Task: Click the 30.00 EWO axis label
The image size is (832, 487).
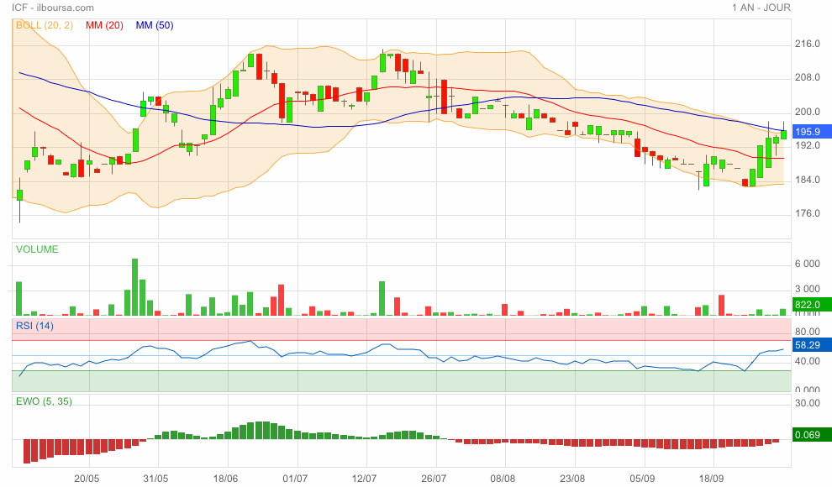Action: (x=807, y=403)
